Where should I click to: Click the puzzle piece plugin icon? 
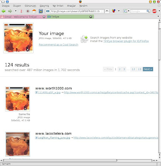click(x=84, y=39)
